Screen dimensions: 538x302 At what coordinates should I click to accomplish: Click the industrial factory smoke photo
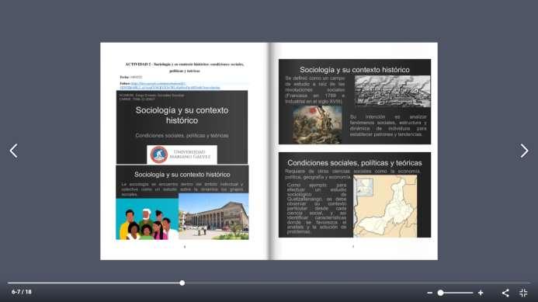pos(392,92)
